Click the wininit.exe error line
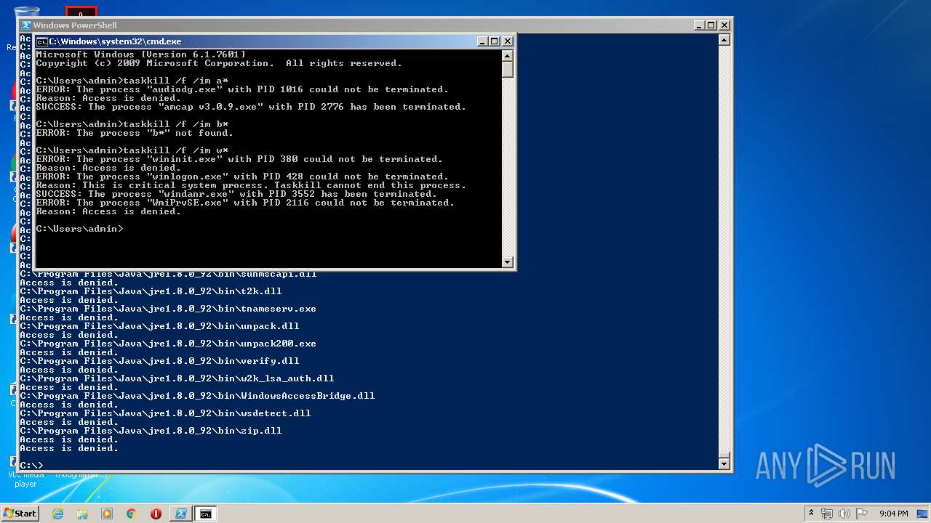 (x=239, y=159)
